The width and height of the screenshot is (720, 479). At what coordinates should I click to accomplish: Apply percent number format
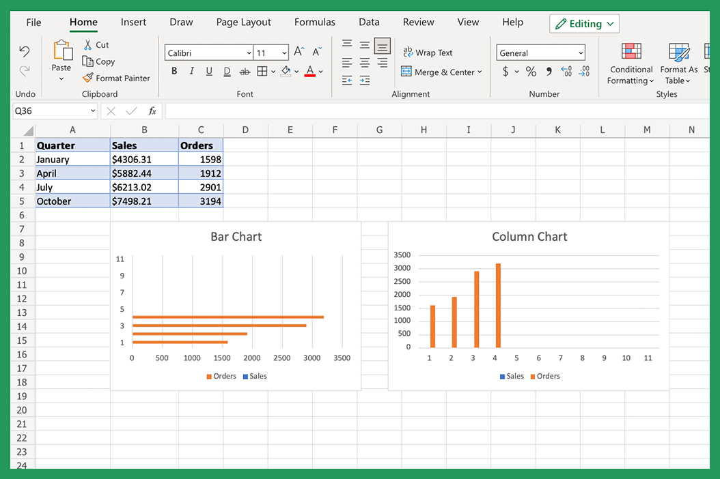point(531,71)
